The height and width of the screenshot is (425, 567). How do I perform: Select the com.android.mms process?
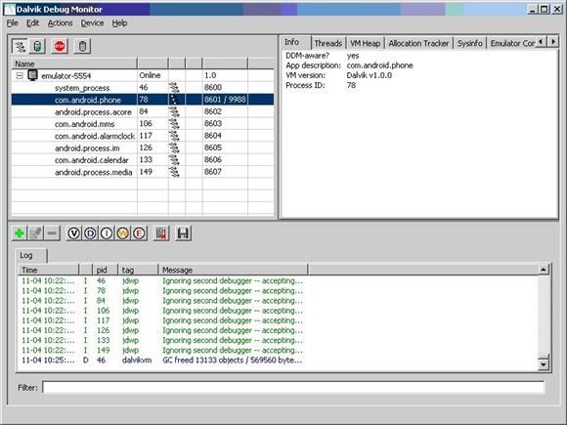[143, 124]
